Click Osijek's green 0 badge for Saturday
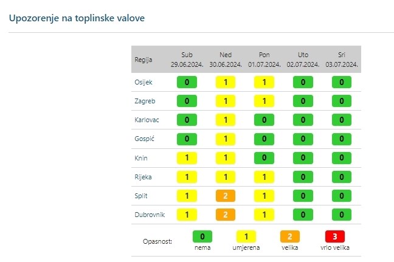This screenshot has width=394, height=262. [187, 82]
